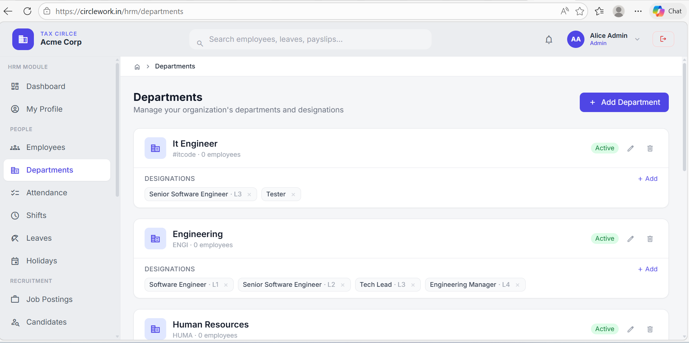689x343 pixels.
Task: Click the logout icon in the header
Action: (663, 39)
